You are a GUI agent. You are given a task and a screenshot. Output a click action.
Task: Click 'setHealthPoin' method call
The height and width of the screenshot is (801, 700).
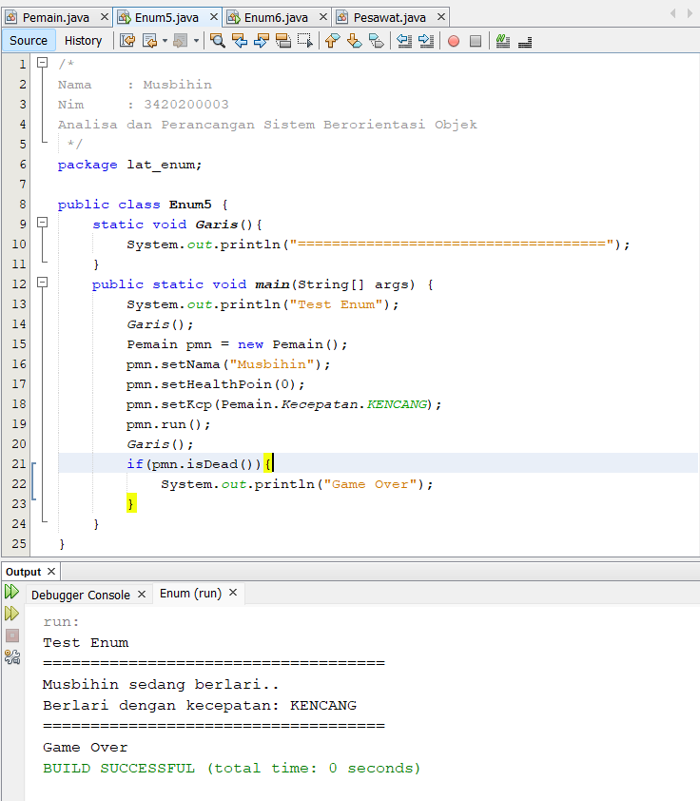point(217,384)
